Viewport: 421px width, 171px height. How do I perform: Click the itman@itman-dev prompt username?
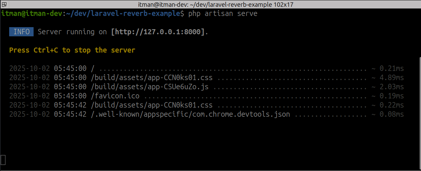pyautogui.click(x=32, y=14)
